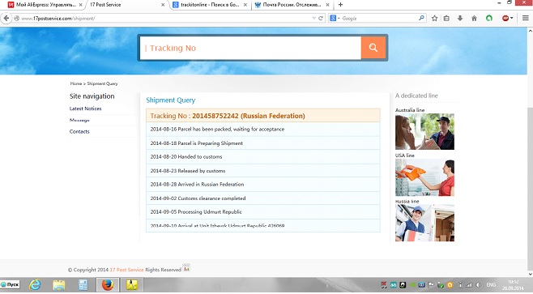533x294 pixels.
Task: Select the 'Processing Udmurt Republic' row
Action: coord(262,211)
